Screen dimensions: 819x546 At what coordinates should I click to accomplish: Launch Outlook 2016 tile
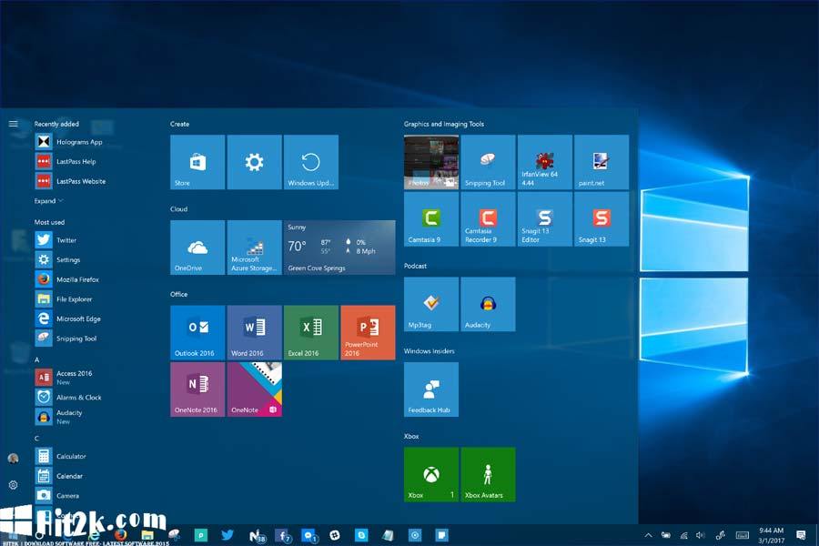(197, 332)
